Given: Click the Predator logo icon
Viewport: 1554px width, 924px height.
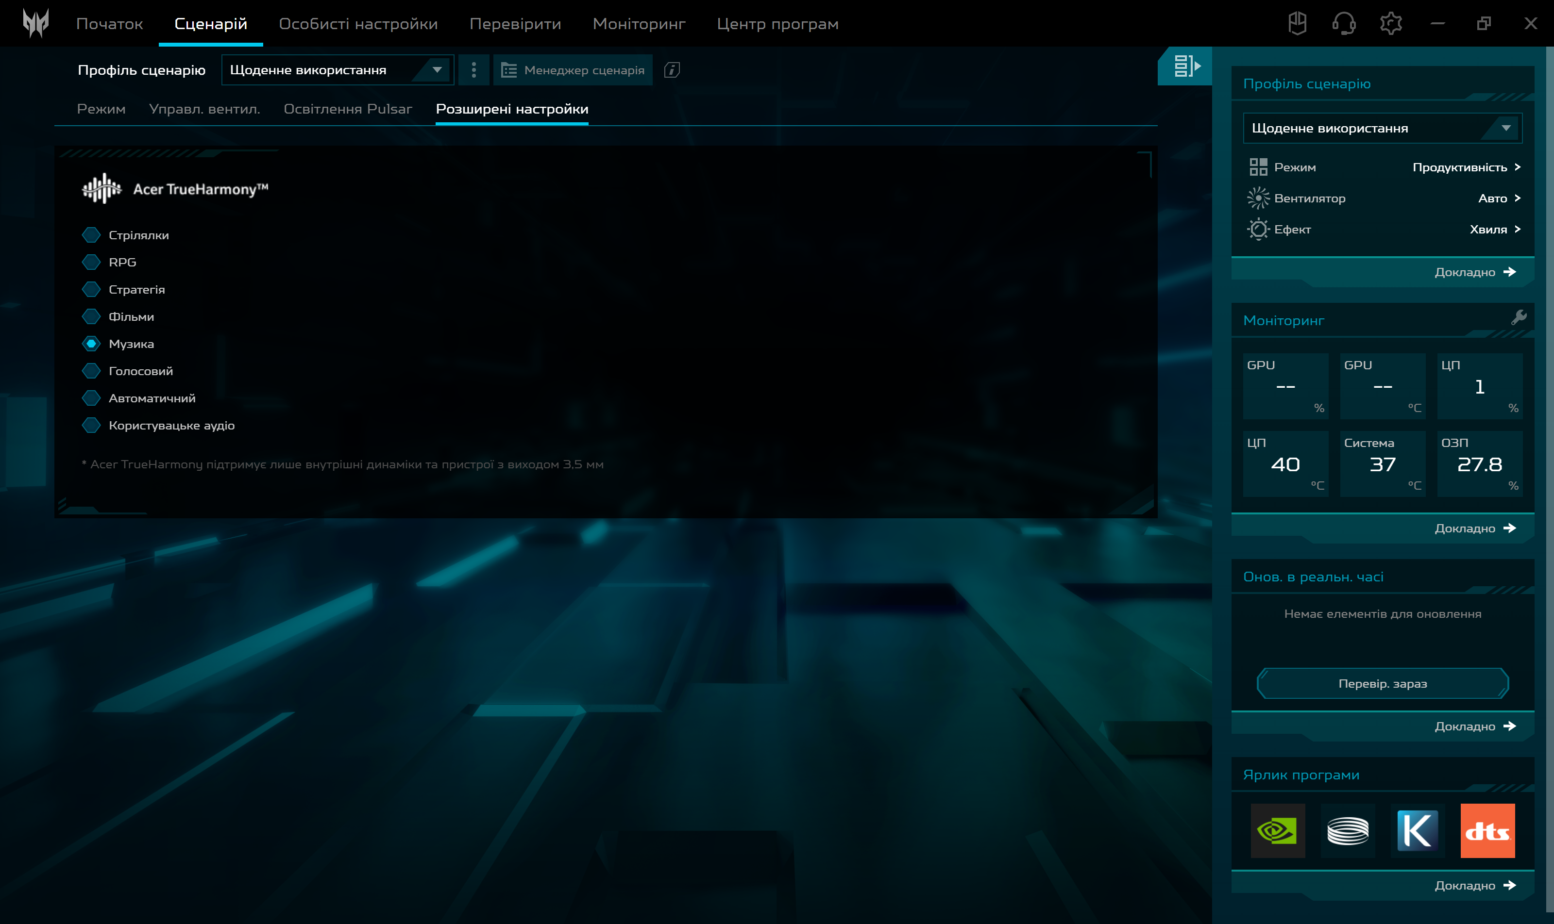Looking at the screenshot, I should click(x=35, y=24).
